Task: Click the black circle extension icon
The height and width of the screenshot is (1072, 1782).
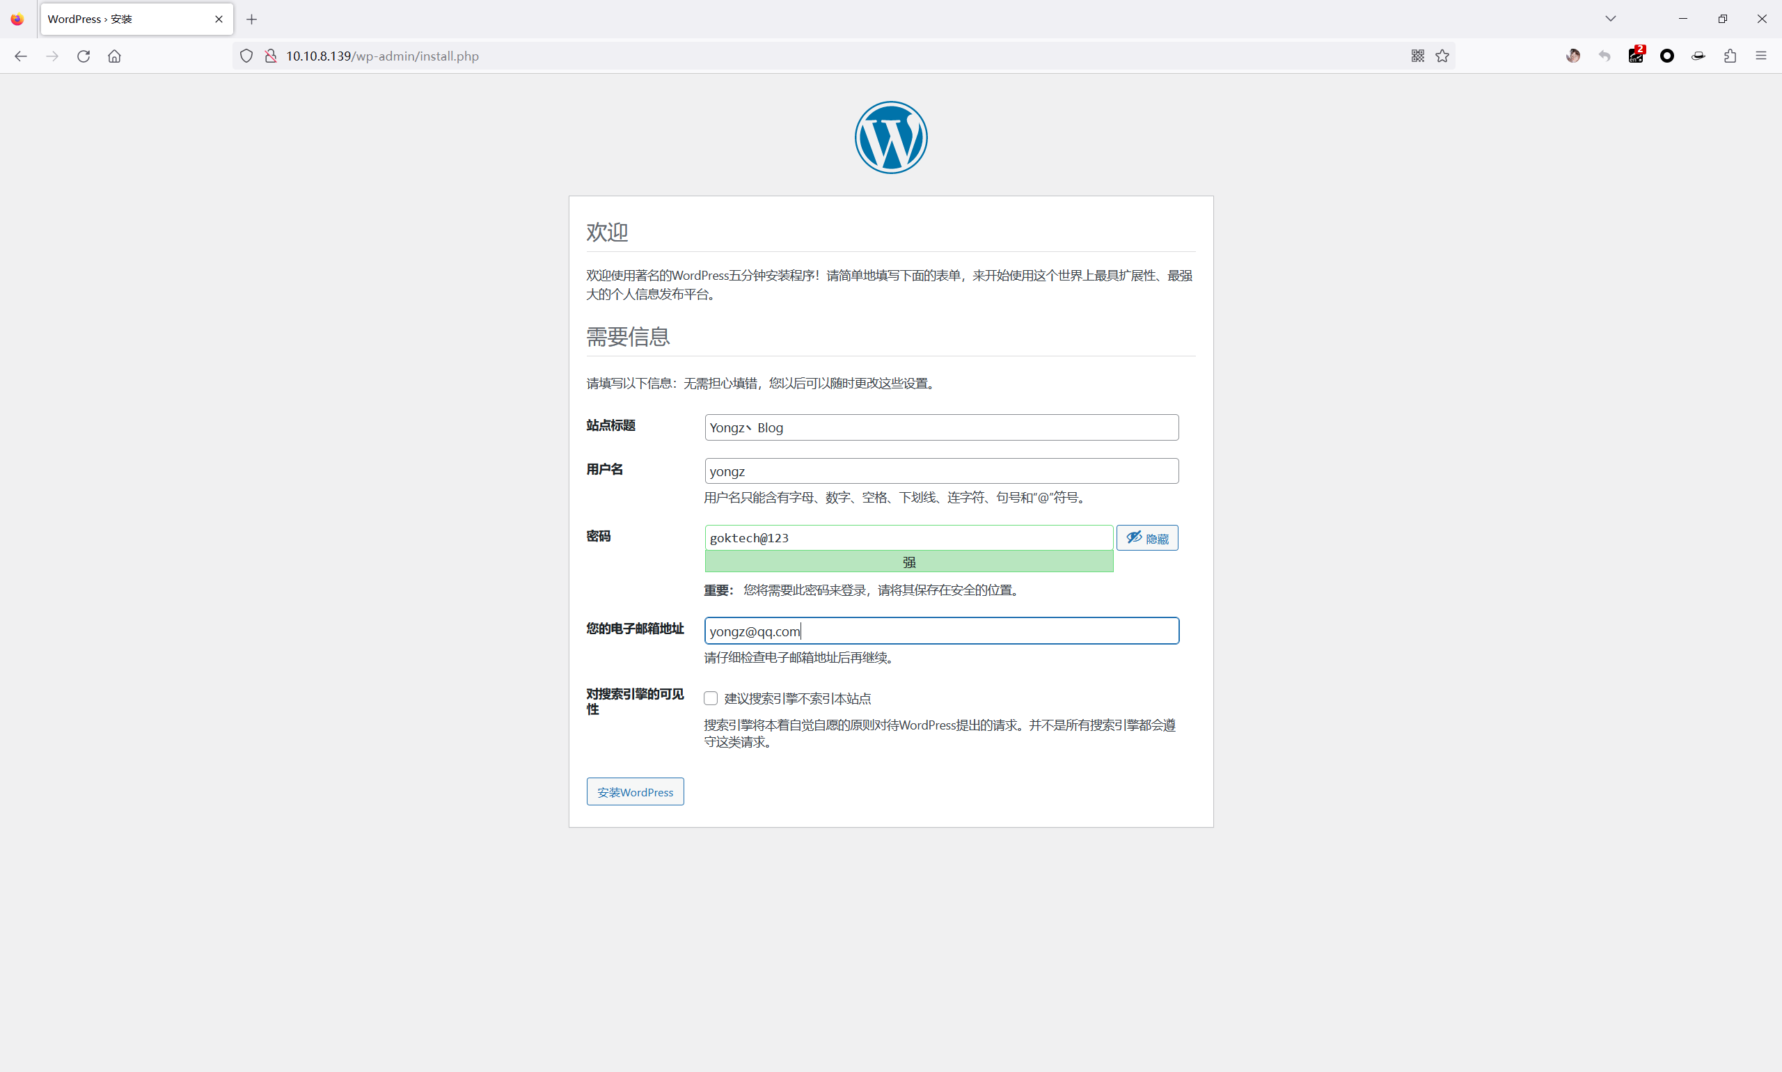Action: (1667, 56)
